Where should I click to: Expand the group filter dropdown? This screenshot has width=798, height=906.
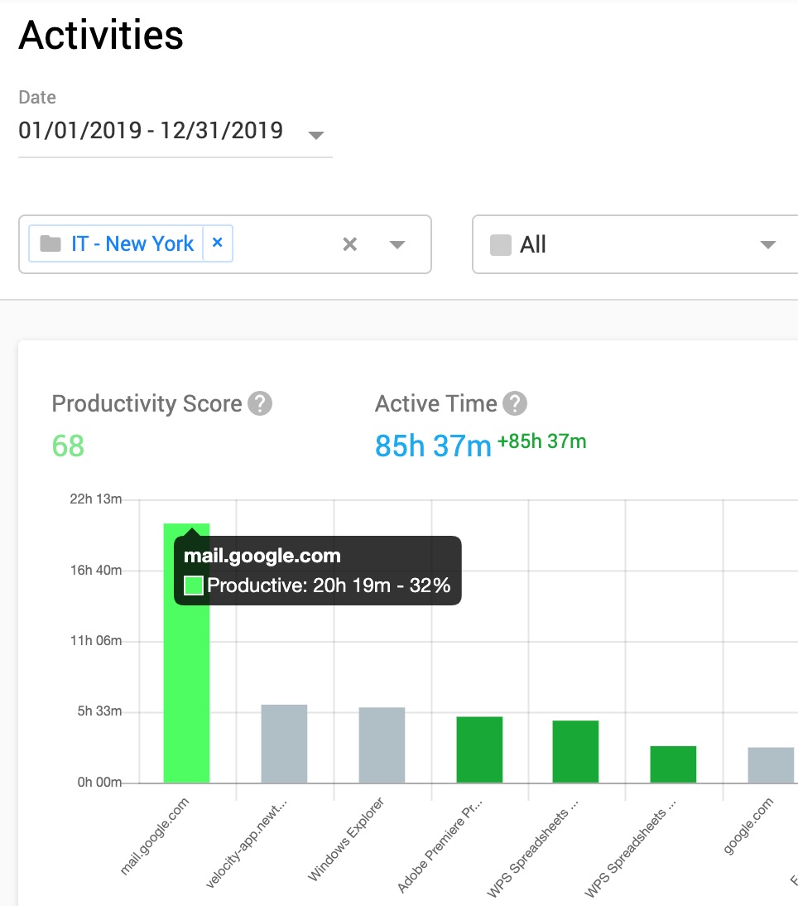pos(397,244)
